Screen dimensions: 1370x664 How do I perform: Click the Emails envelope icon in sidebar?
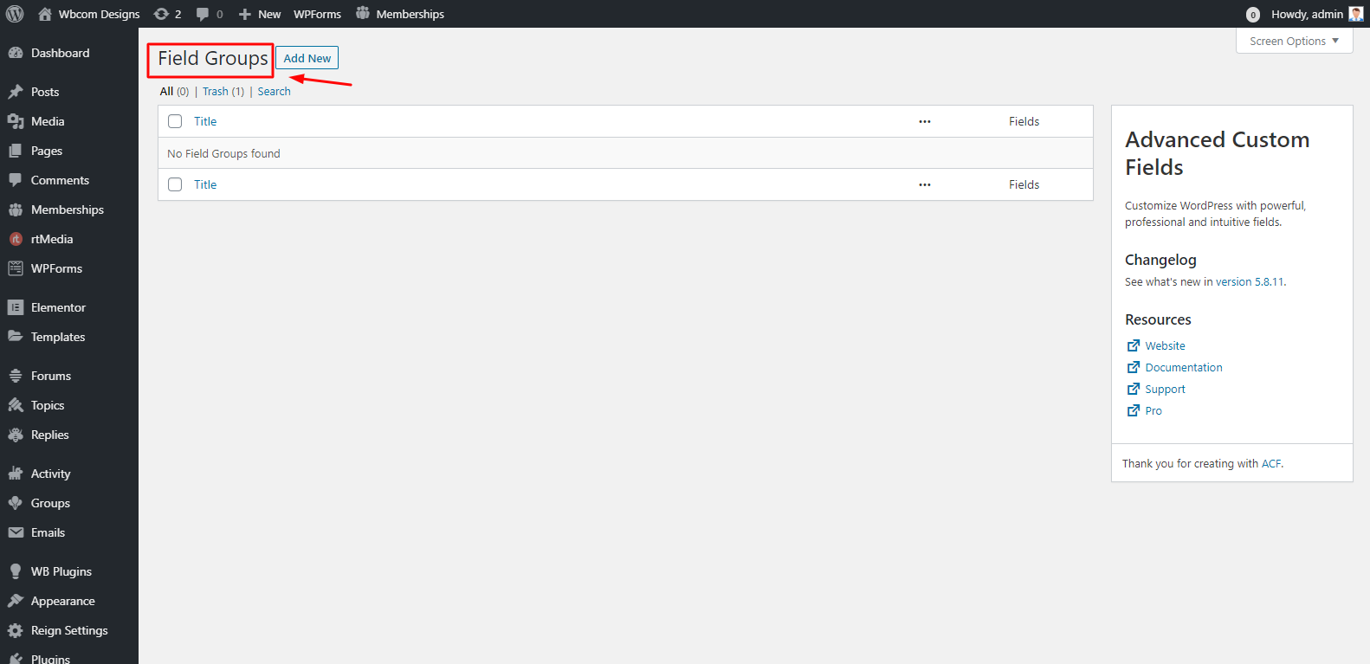click(x=16, y=532)
